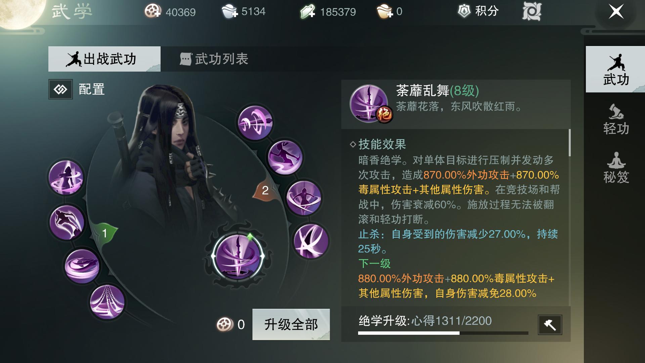Add silver ingots via the 5134 plus icon
The image size is (645, 363).
click(x=229, y=12)
